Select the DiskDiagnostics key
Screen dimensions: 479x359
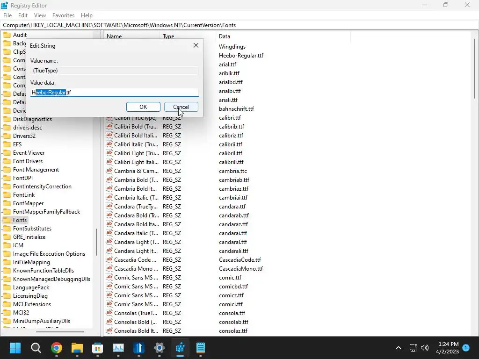[32, 119]
